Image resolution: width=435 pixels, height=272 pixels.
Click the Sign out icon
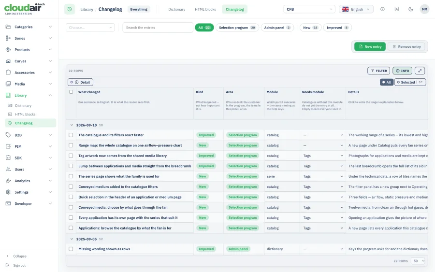point(7,265)
